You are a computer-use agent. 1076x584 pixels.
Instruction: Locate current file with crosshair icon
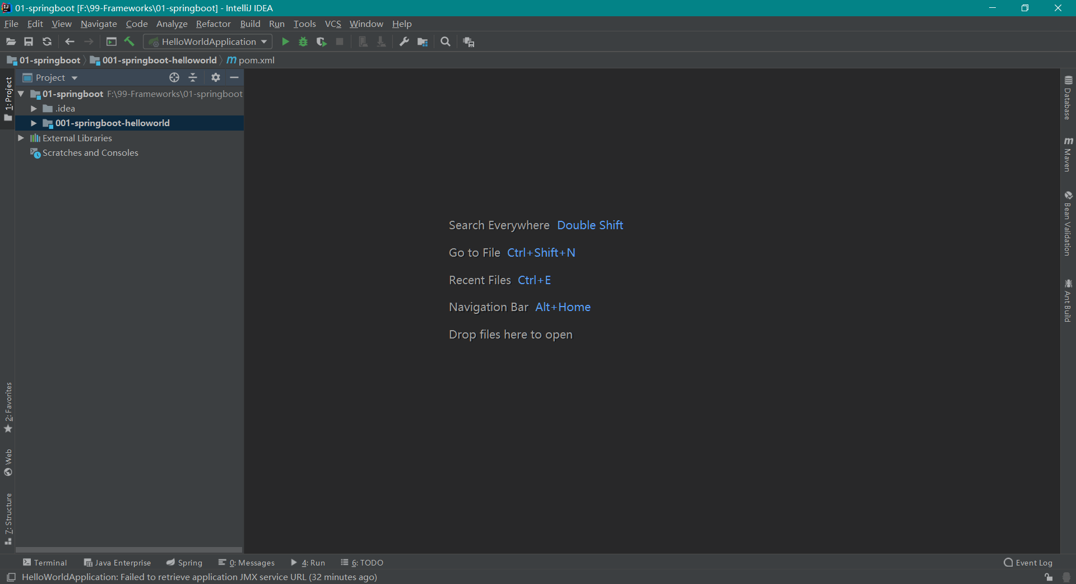[174, 77]
